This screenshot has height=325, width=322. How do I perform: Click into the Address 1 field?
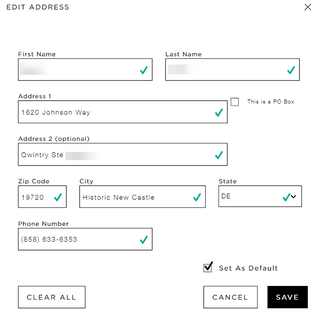coord(115,112)
